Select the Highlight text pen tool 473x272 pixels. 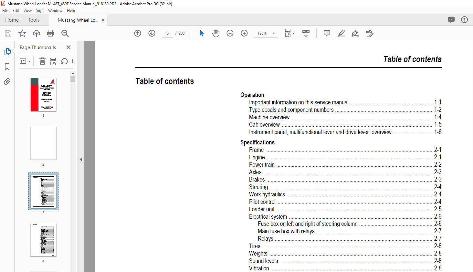coord(341,33)
